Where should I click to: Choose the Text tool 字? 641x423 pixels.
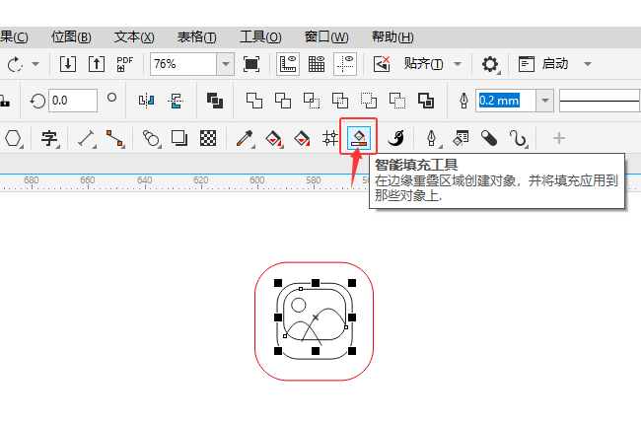(49, 138)
